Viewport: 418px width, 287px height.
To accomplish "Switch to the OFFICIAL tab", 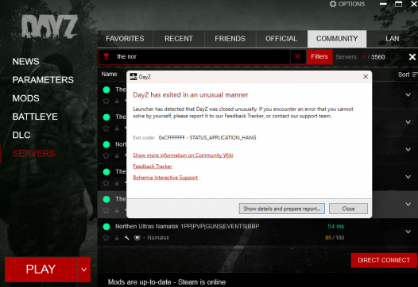I will click(281, 39).
